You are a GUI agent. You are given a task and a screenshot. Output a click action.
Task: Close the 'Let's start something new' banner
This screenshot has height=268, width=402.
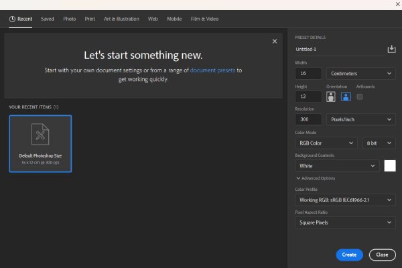[x=274, y=42]
